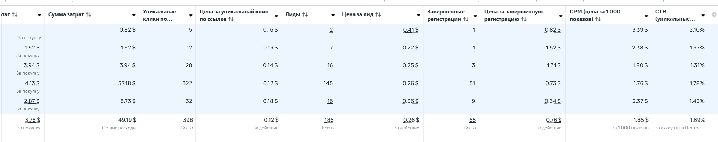Image resolution: width=718 pixels, height=142 pixels.
Task: Expand Уникальные клики column dropdown arrow
Action: [191, 15]
